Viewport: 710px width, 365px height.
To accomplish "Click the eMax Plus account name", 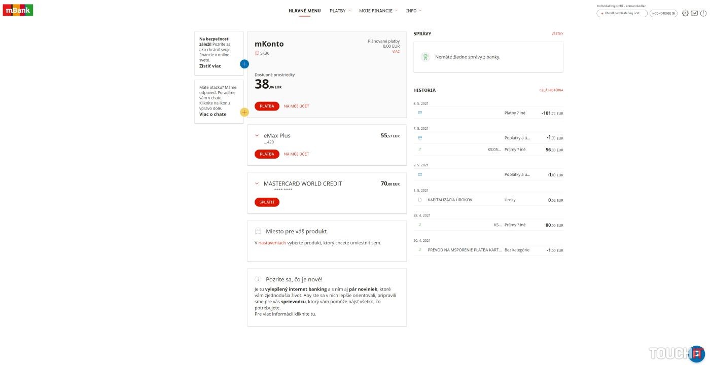I will point(277,135).
